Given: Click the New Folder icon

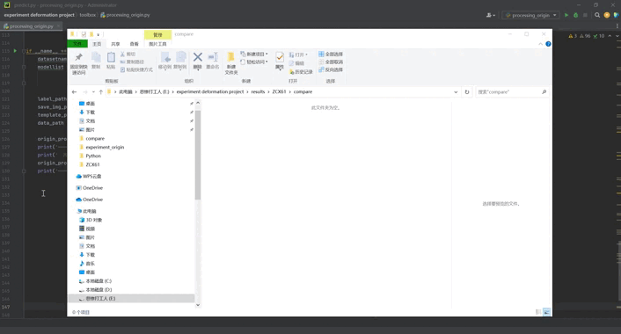Looking at the screenshot, I should [230, 57].
